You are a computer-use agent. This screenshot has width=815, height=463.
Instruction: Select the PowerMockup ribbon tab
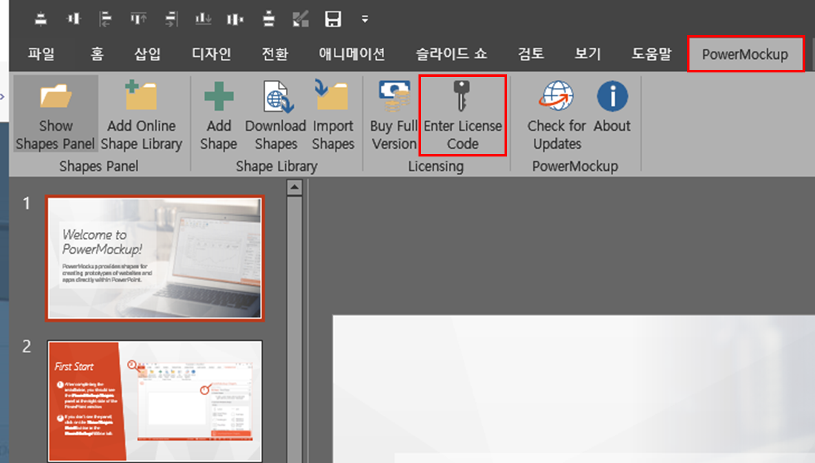[x=745, y=54]
